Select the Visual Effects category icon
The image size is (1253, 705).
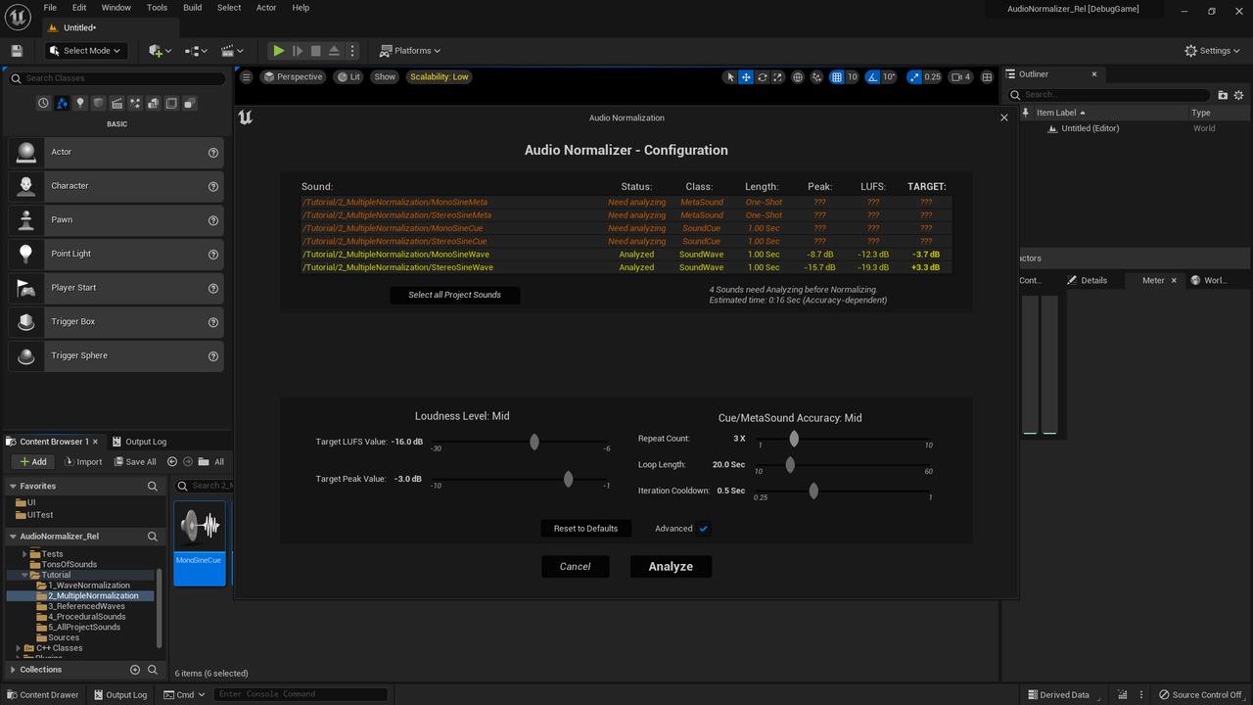pyautogui.click(x=135, y=103)
